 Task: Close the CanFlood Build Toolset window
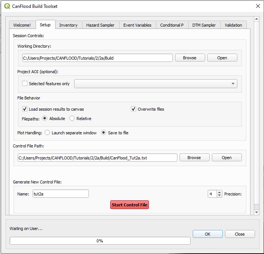pyautogui.click(x=258, y=6)
